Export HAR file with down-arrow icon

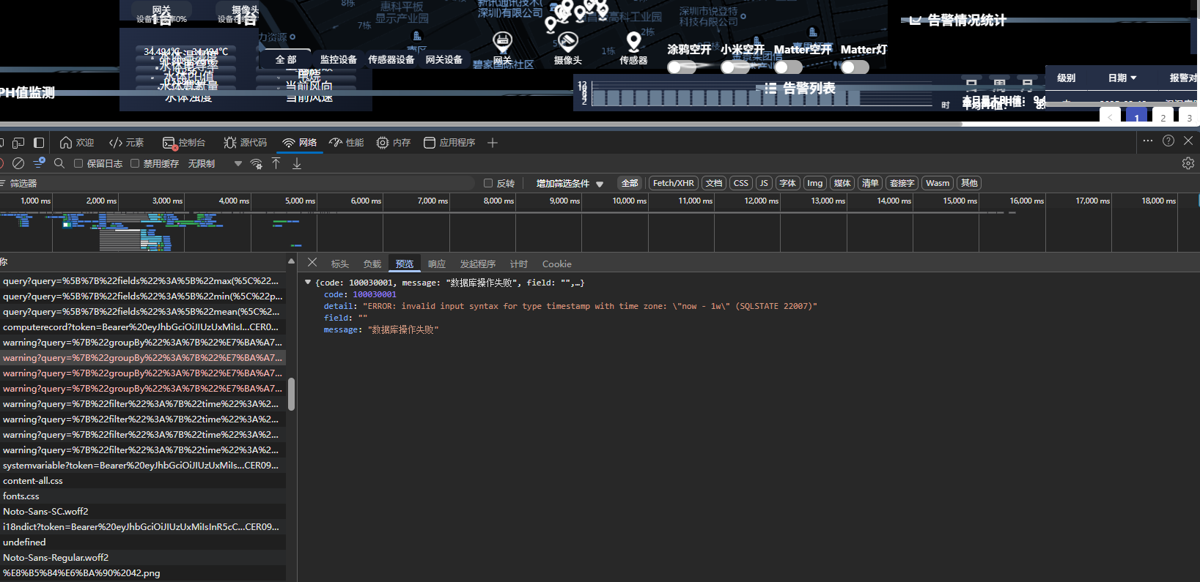click(297, 163)
